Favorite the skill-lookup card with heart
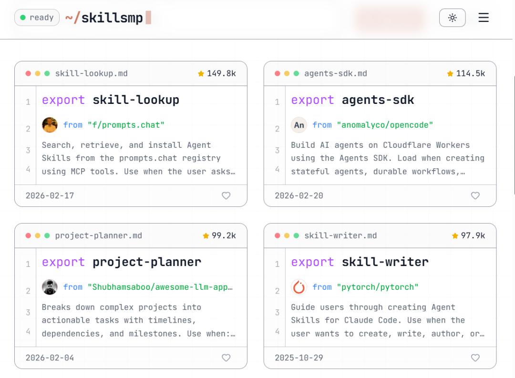515x378 pixels. [x=226, y=195]
